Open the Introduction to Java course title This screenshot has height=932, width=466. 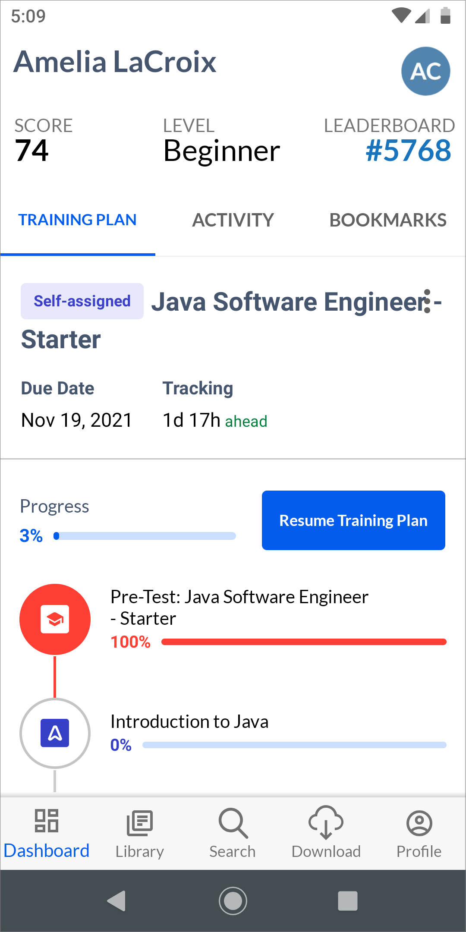click(189, 721)
